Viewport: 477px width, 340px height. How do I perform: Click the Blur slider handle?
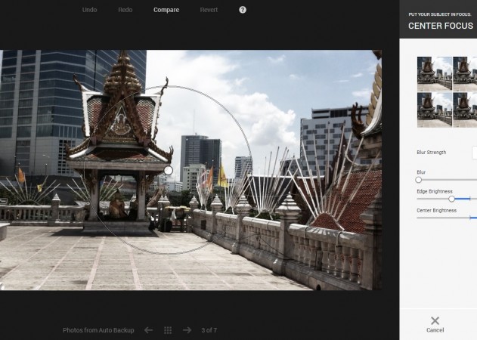[x=419, y=180]
